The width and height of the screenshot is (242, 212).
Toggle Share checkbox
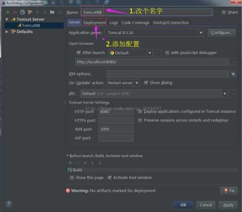point(223,12)
